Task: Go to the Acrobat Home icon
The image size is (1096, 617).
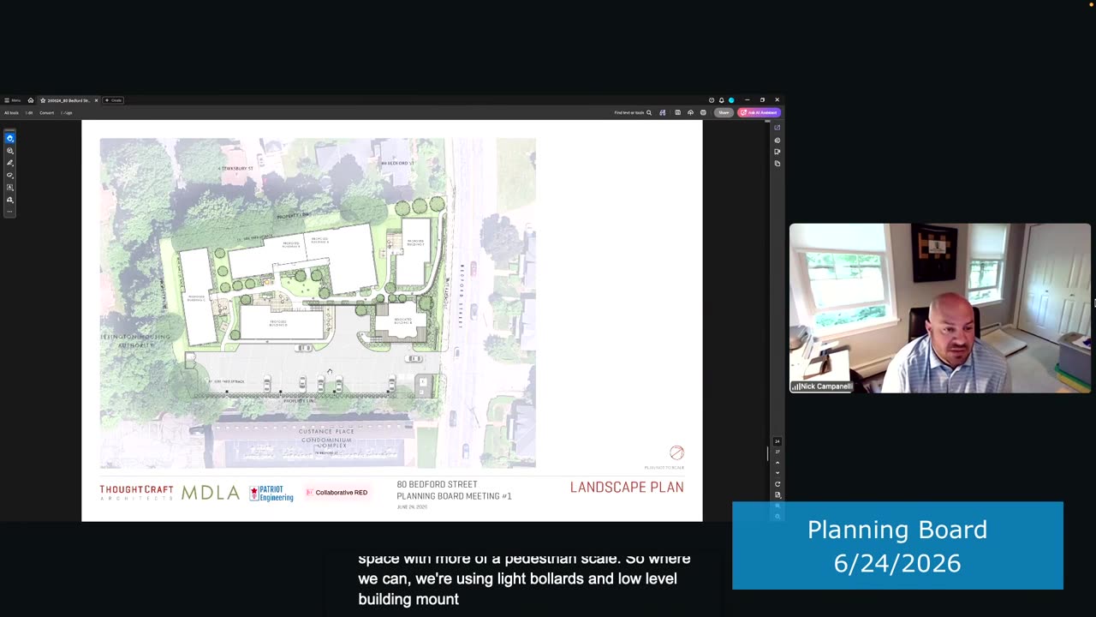Action: pos(31,100)
